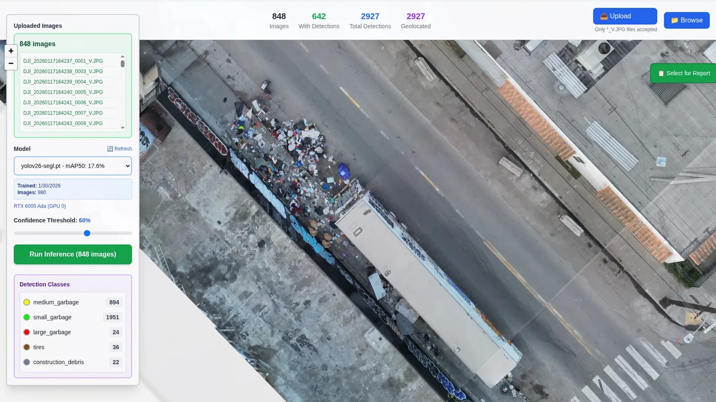Collapse the Detection Classes panel
Screen dimensions: 716x402
[x=45, y=284]
